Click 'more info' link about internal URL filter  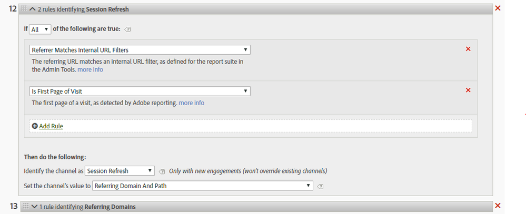click(90, 69)
